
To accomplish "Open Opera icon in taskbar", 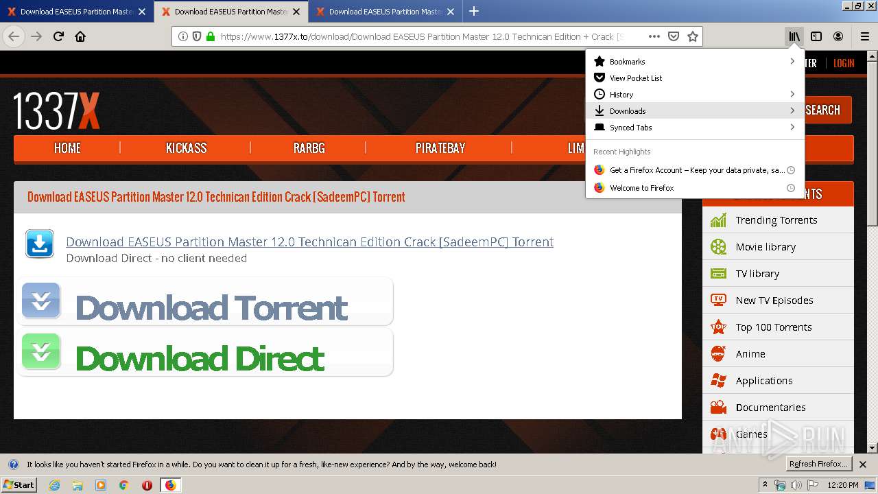I will [147, 485].
